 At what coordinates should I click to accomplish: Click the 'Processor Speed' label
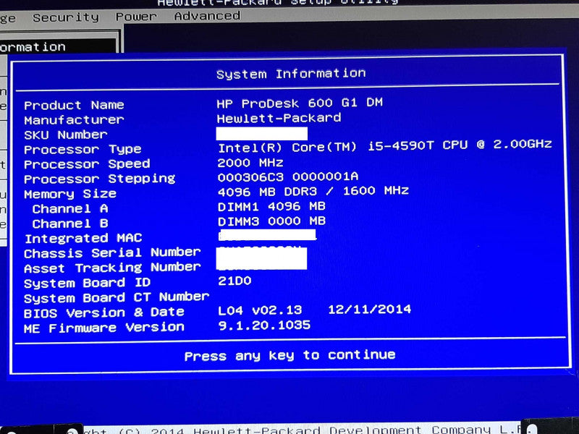click(x=87, y=164)
